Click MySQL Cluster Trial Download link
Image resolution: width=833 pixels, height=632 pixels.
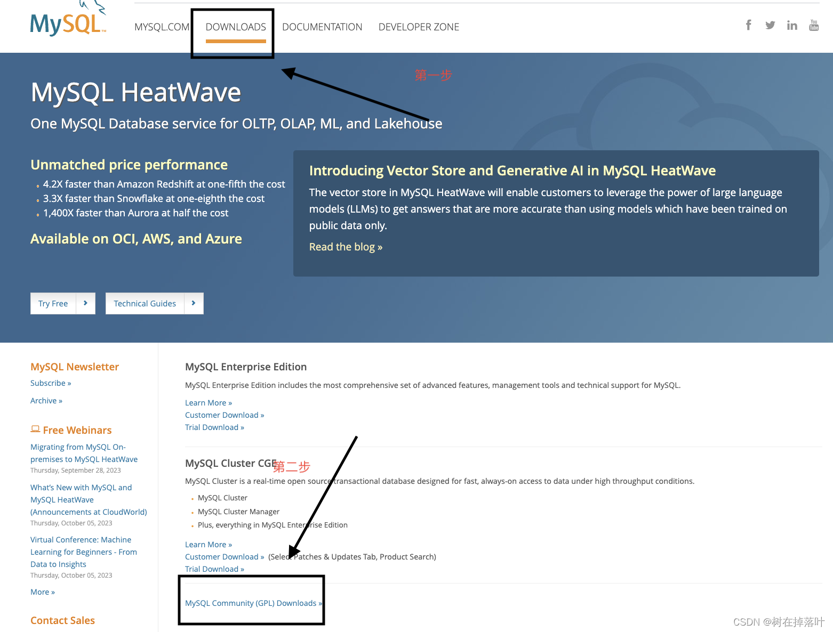click(x=214, y=569)
